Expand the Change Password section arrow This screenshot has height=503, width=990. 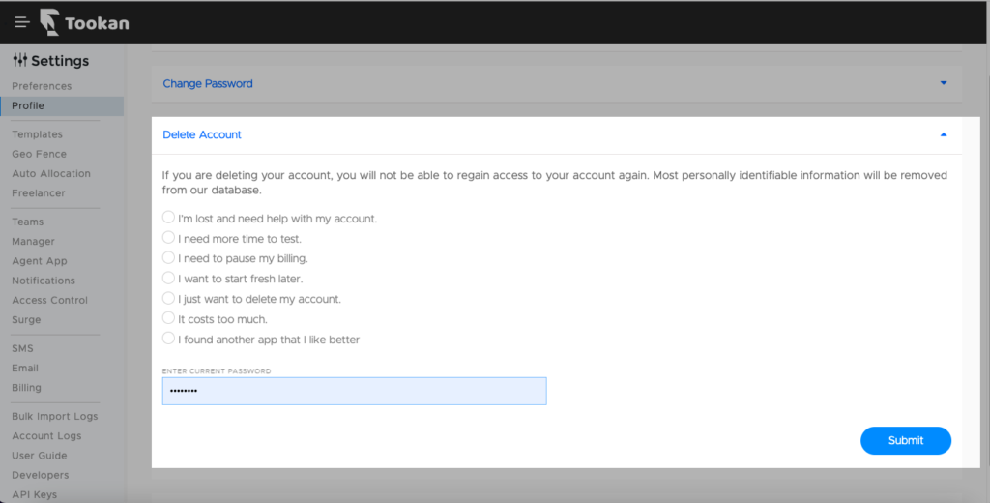pos(944,83)
